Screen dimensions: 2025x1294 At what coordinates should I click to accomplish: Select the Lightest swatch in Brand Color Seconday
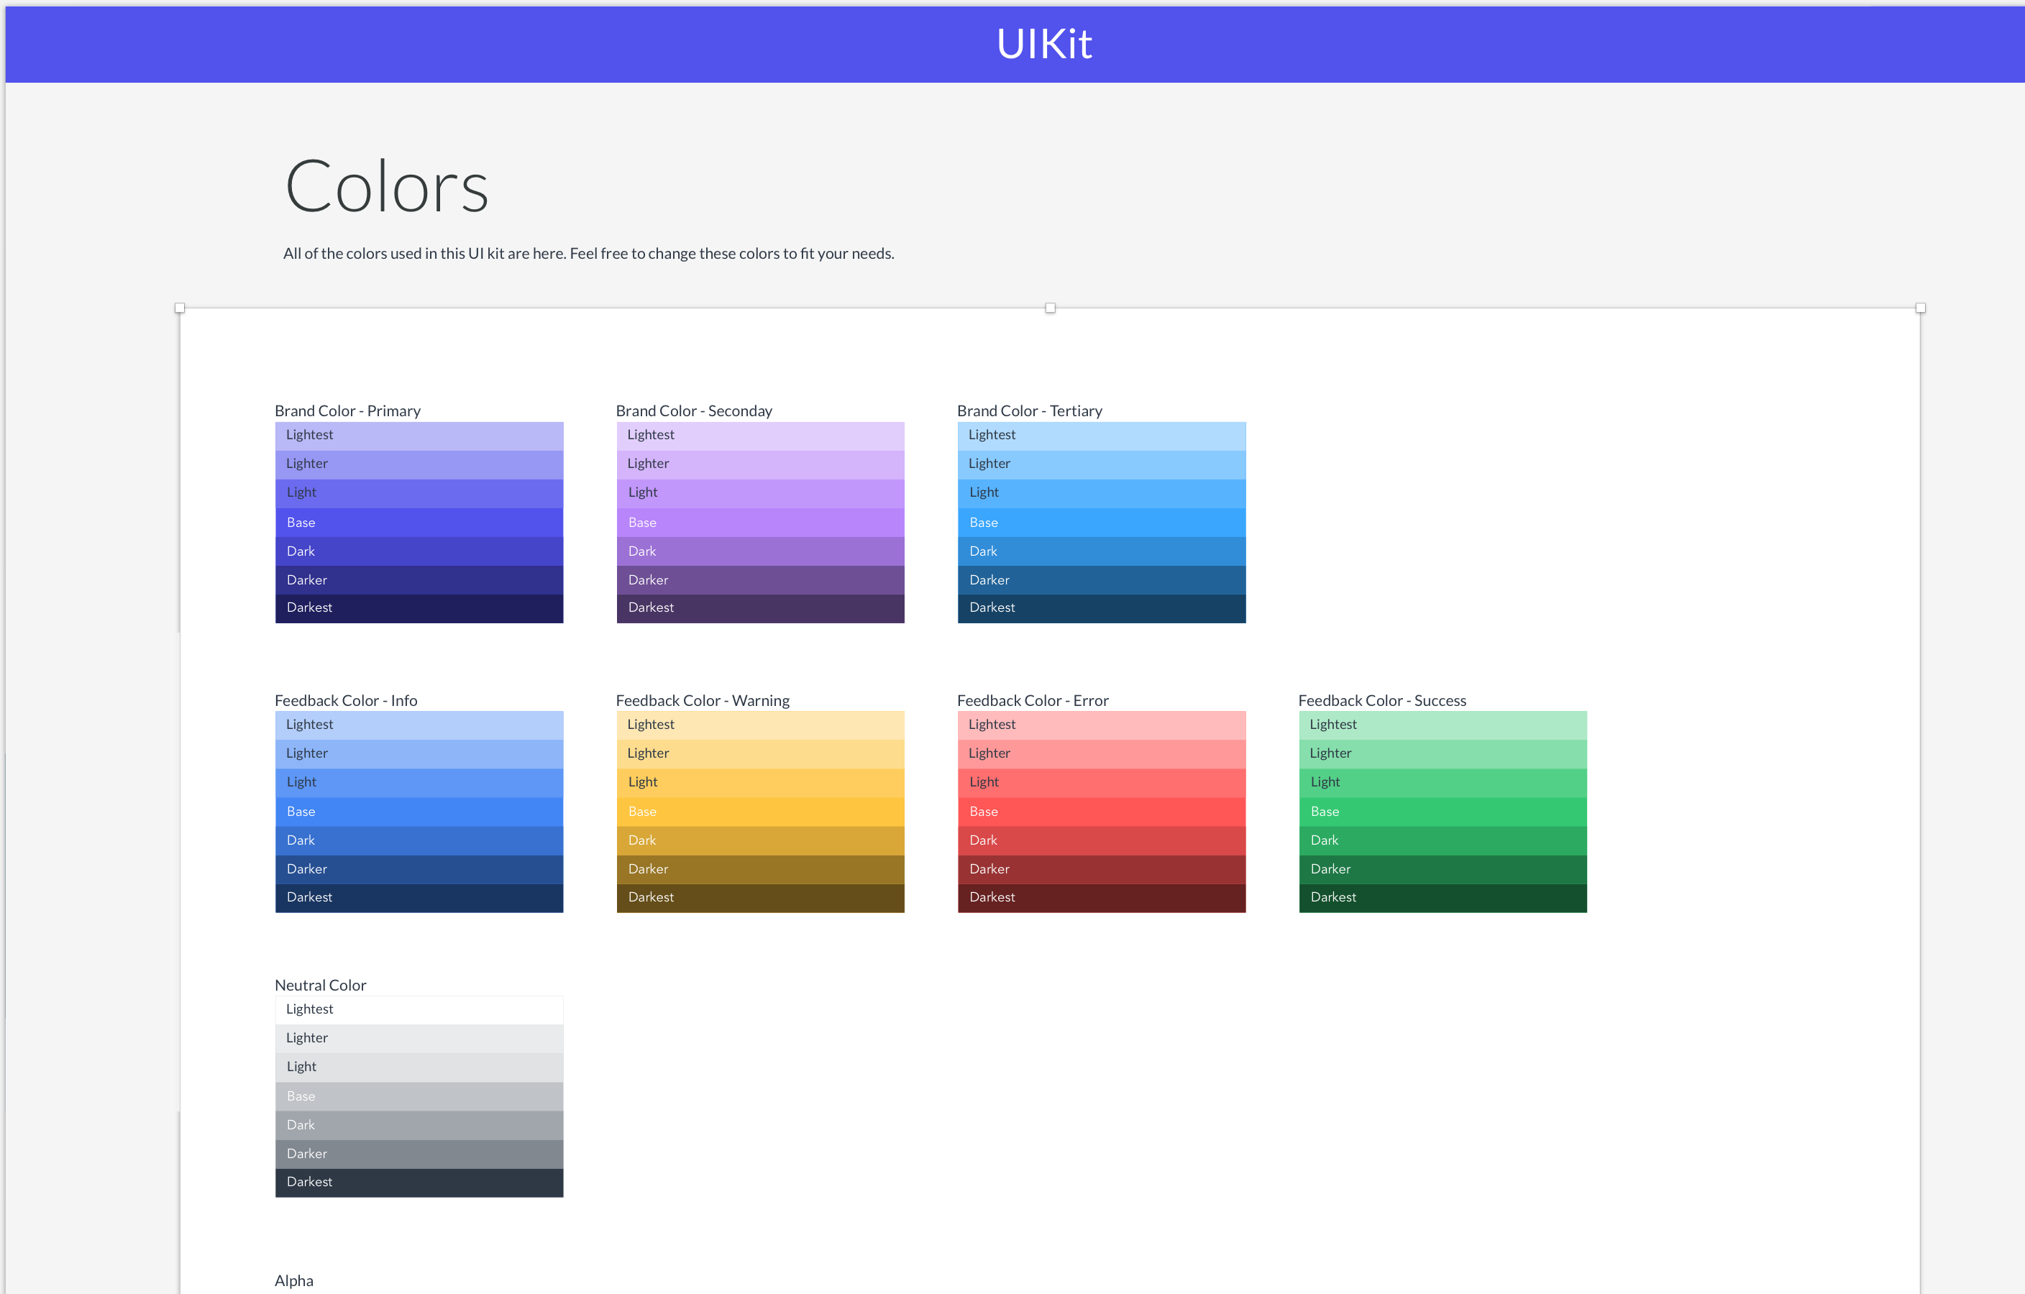click(760, 436)
